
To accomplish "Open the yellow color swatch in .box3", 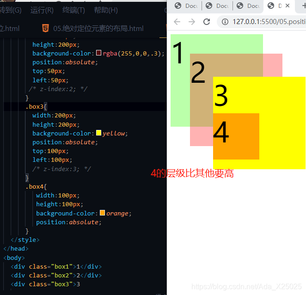I will [x=98, y=133].
